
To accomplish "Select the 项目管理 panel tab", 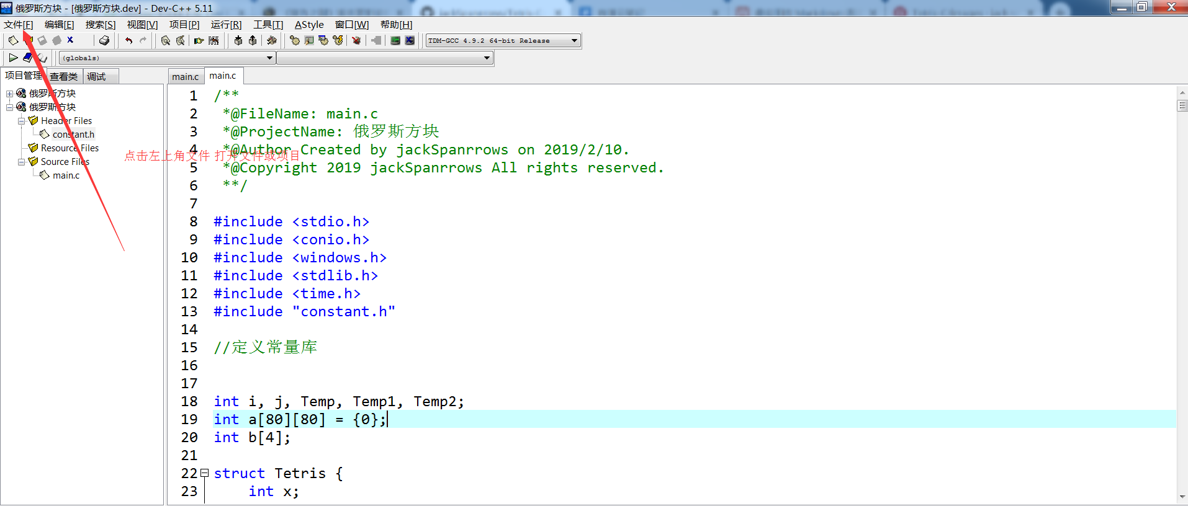I will click(24, 76).
